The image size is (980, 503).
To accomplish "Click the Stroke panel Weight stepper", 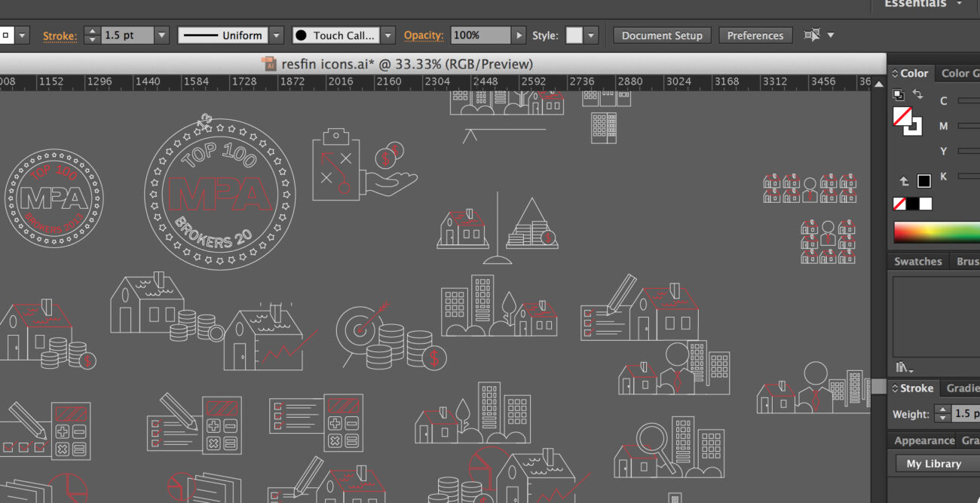I will point(942,413).
